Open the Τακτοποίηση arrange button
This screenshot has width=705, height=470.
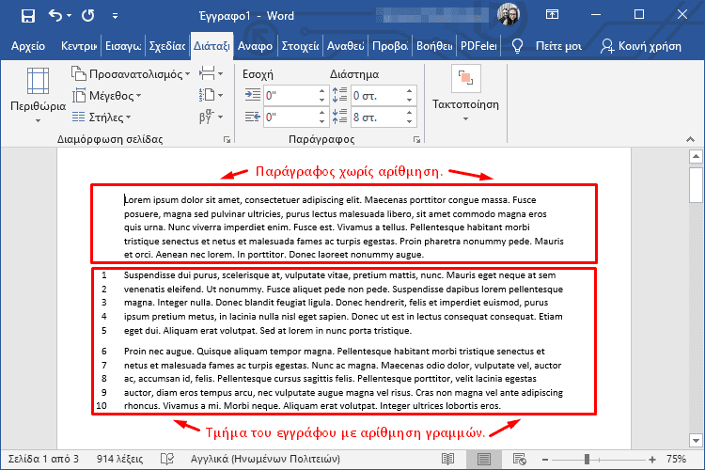coord(466,94)
